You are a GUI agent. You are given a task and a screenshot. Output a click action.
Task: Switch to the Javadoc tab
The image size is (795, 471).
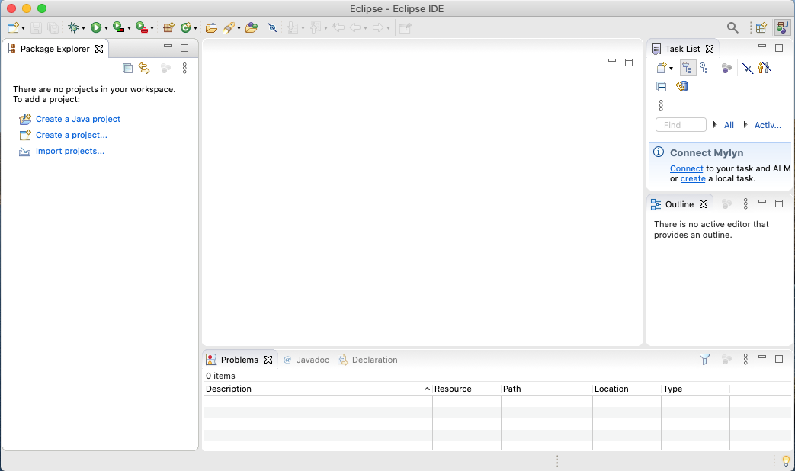pos(306,360)
